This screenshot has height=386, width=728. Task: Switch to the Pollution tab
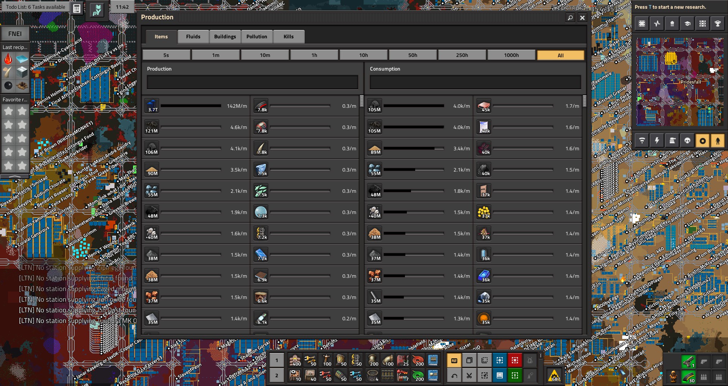click(257, 36)
